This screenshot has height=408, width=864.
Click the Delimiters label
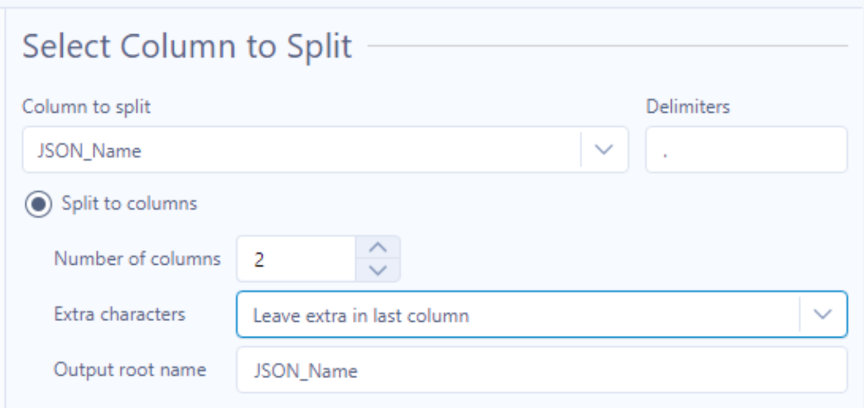(688, 106)
